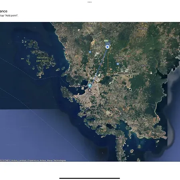Tap the Pomer village label
Screen dimensions: 180x180
click(113, 124)
